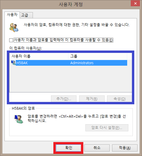Click the 제거(R) button
The image size is (142, 156).
pyautogui.click(x=92, y=99)
